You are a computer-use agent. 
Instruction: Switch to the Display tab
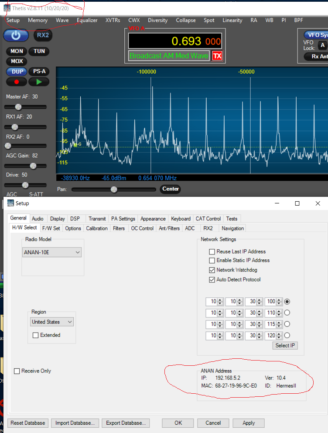point(58,219)
